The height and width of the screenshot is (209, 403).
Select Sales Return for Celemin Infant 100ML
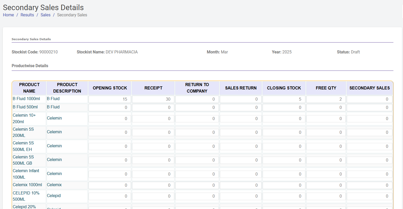pos(241,174)
